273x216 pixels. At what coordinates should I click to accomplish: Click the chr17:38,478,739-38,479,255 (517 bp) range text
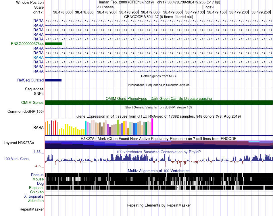click(x=189, y=2)
